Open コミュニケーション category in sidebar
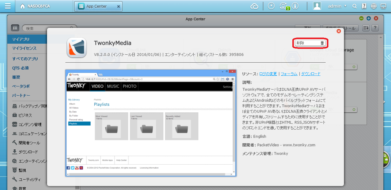This screenshot has height=190, width=391. click(x=29, y=134)
